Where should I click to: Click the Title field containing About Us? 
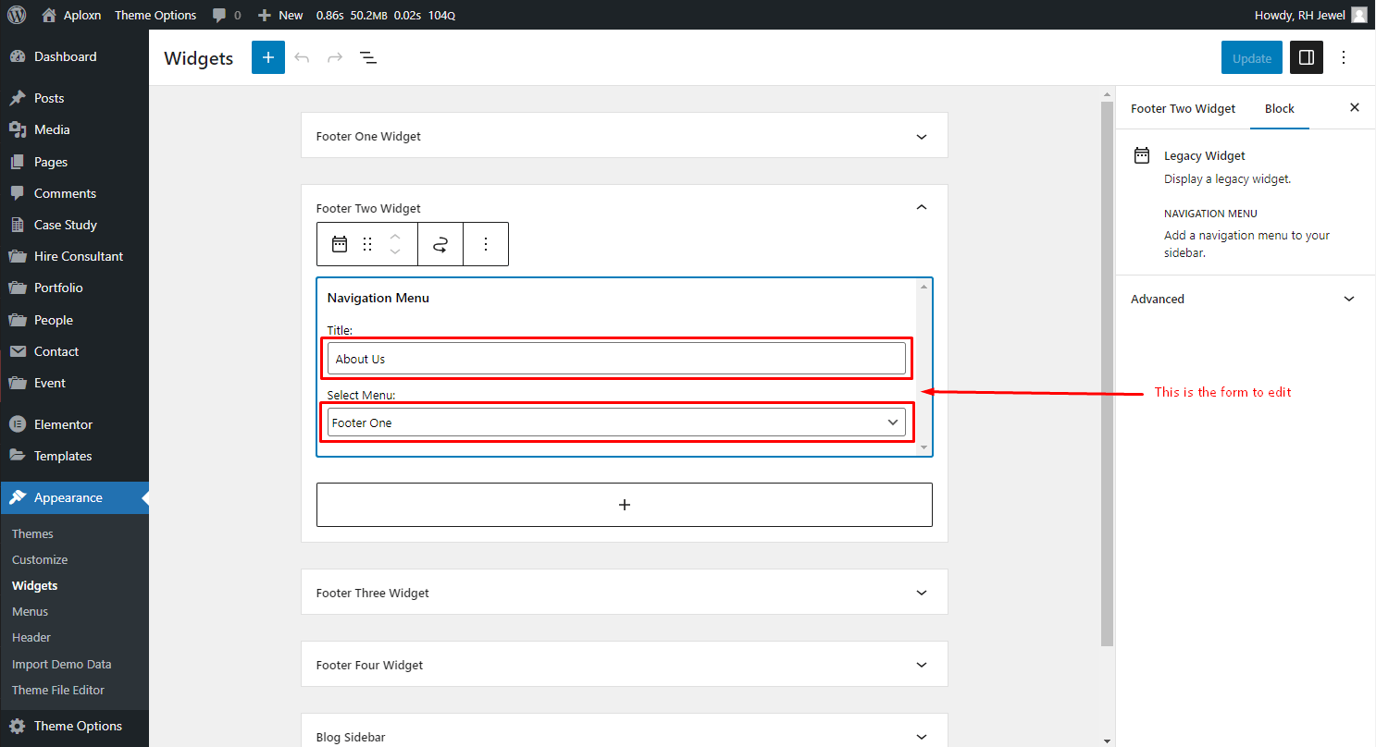click(x=616, y=359)
